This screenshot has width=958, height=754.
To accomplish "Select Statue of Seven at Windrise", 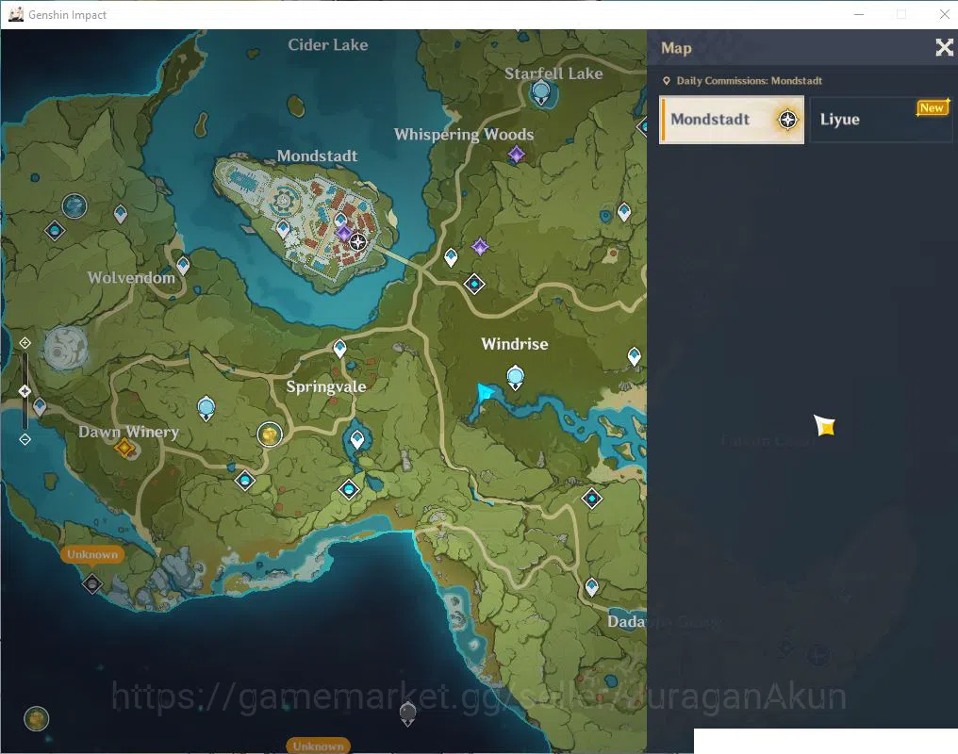I will 515,377.
